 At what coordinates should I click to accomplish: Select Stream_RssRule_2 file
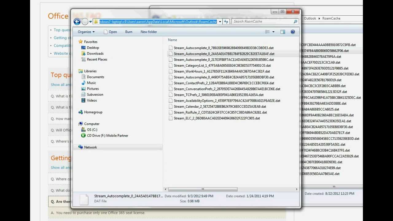(x=220, y=112)
